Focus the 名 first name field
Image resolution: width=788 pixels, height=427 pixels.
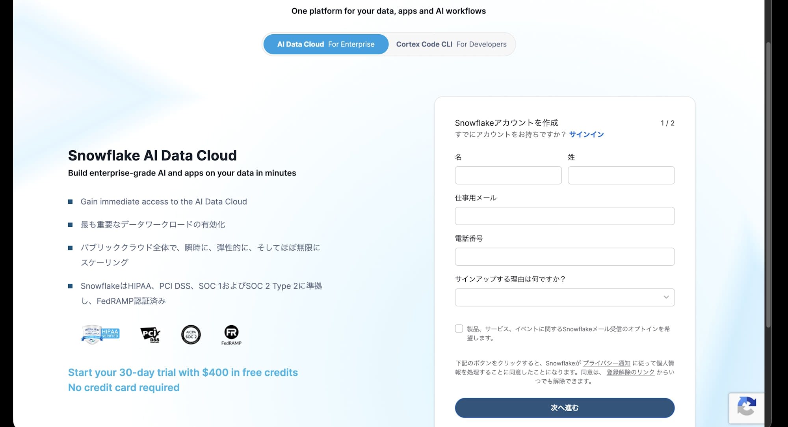[x=508, y=175]
